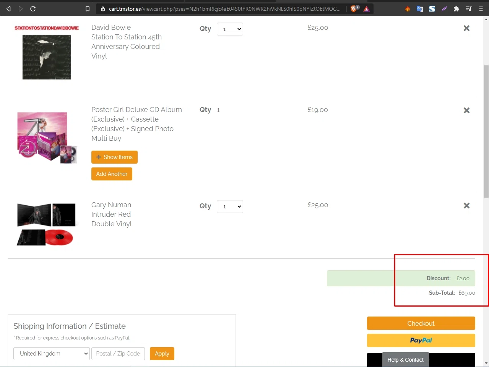This screenshot has height=367, width=489.
Task: Open the Poster Girl bundle thumbnail
Action: [x=47, y=138]
